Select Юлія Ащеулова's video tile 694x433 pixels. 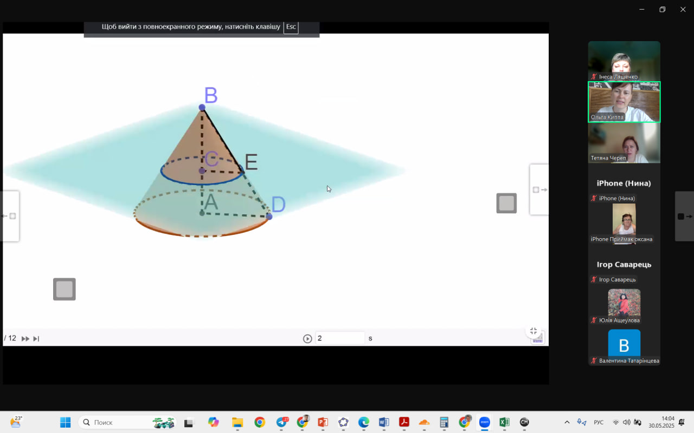[624, 305]
